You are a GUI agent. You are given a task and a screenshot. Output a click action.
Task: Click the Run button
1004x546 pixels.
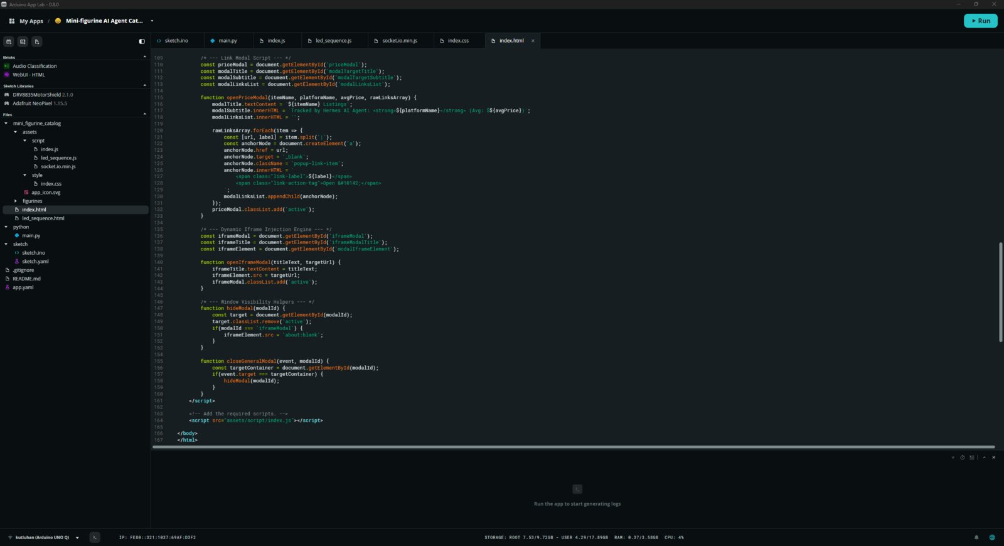(x=980, y=21)
